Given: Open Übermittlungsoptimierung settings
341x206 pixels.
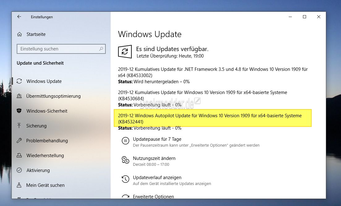Looking at the screenshot, I should coord(53,96).
